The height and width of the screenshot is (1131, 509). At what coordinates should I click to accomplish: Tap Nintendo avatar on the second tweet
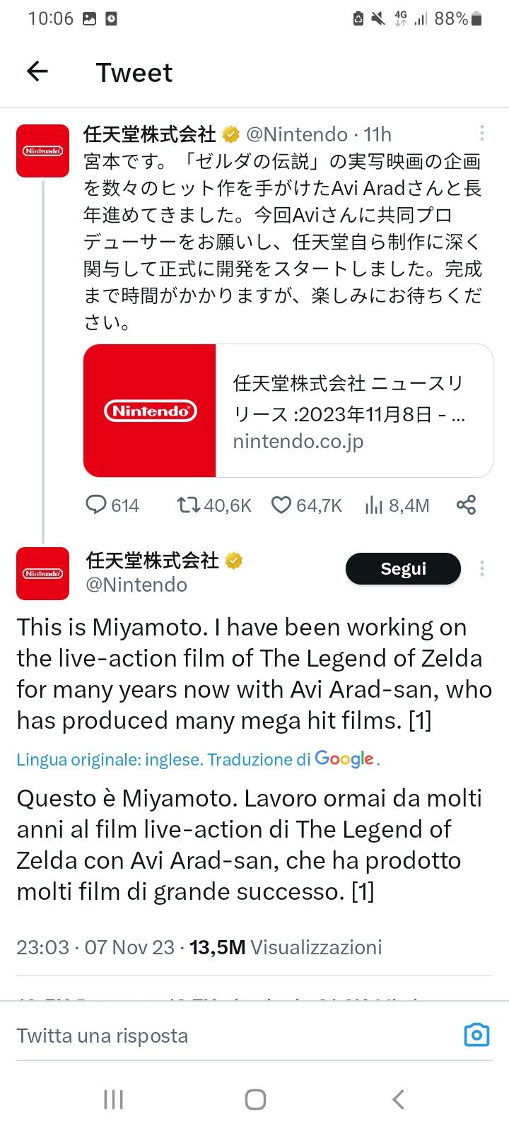(x=42, y=573)
